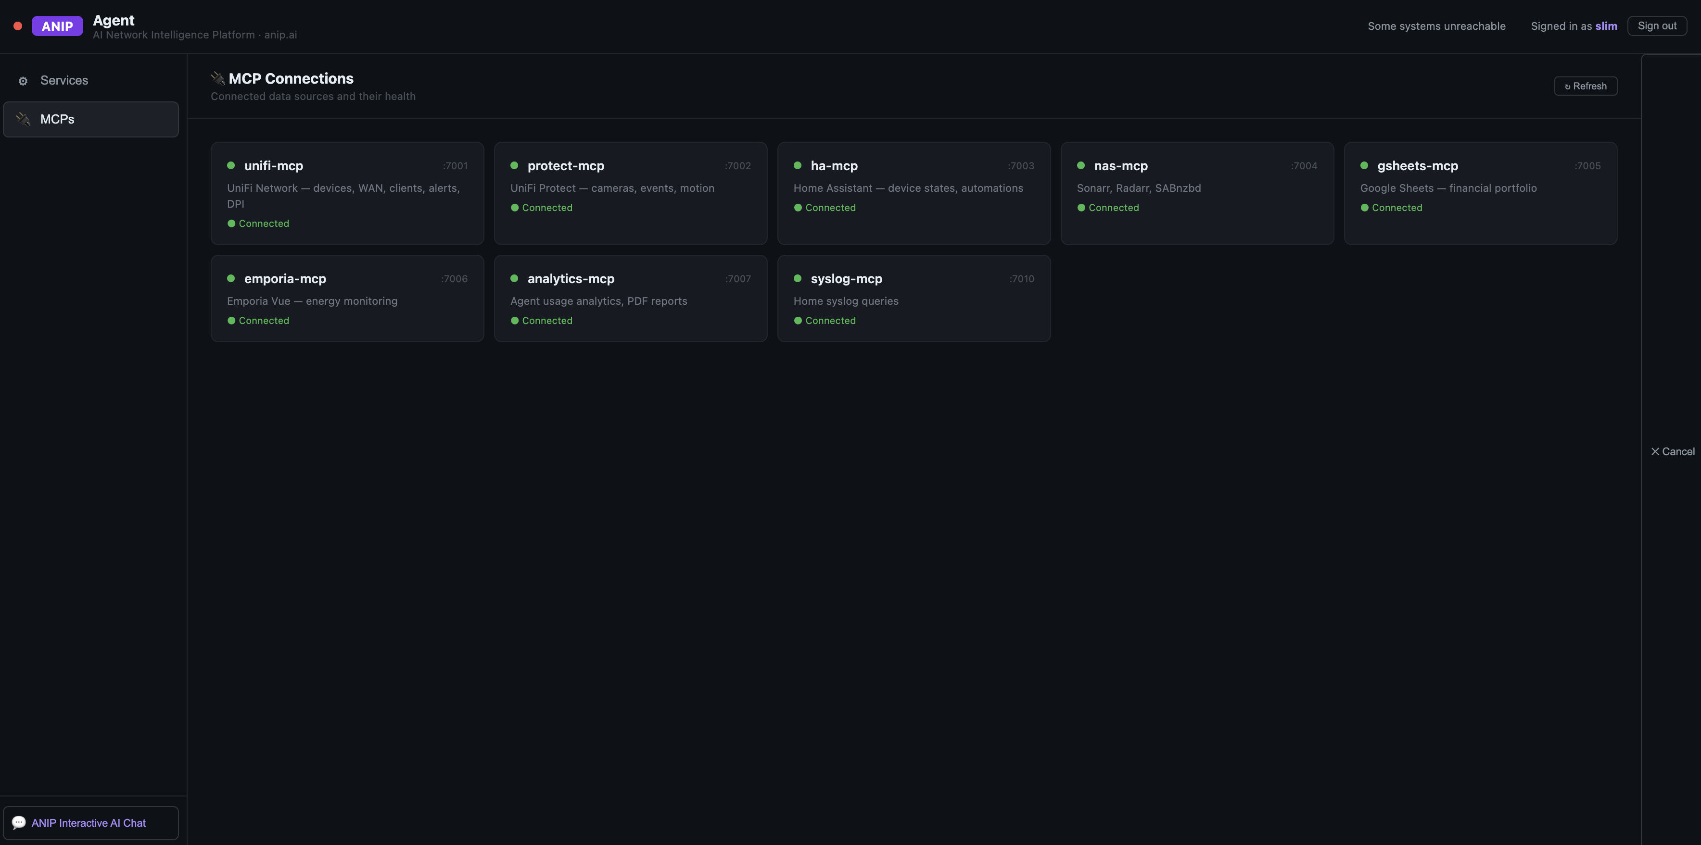
Task: Click the green status dot on gsheets-mcp
Action: point(1364,165)
